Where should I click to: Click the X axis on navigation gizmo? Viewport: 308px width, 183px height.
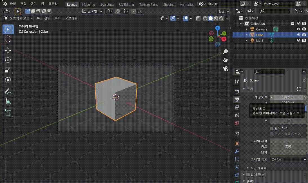[x=224, y=39]
